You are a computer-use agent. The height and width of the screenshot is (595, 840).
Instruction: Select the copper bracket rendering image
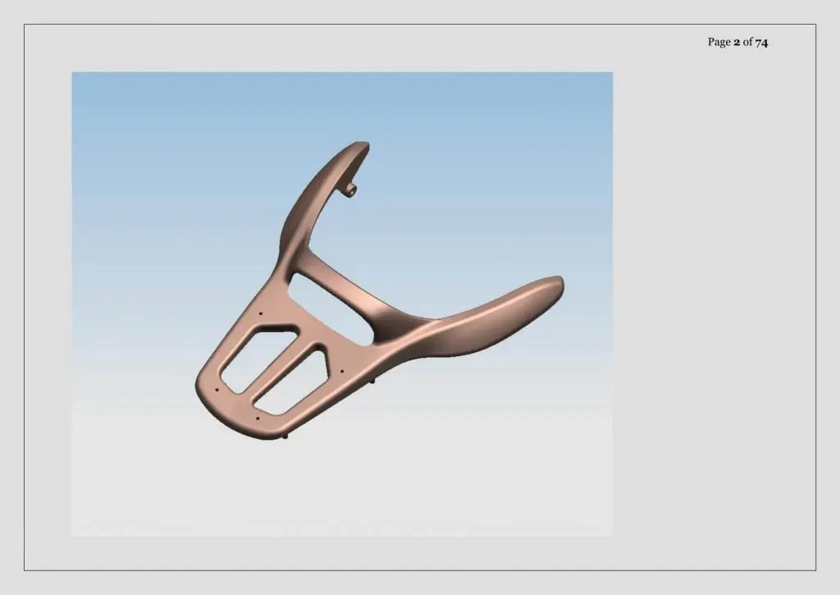pos(342,304)
